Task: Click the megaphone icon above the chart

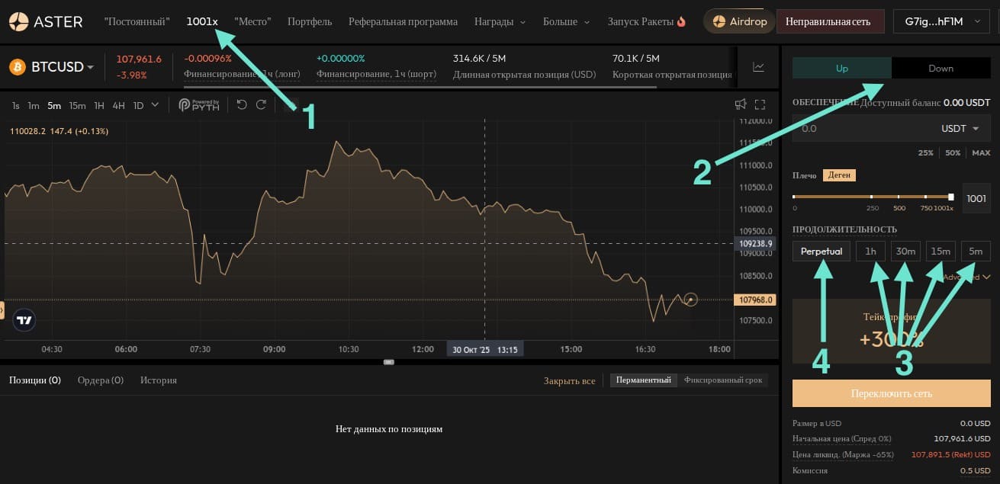Action: [x=740, y=105]
